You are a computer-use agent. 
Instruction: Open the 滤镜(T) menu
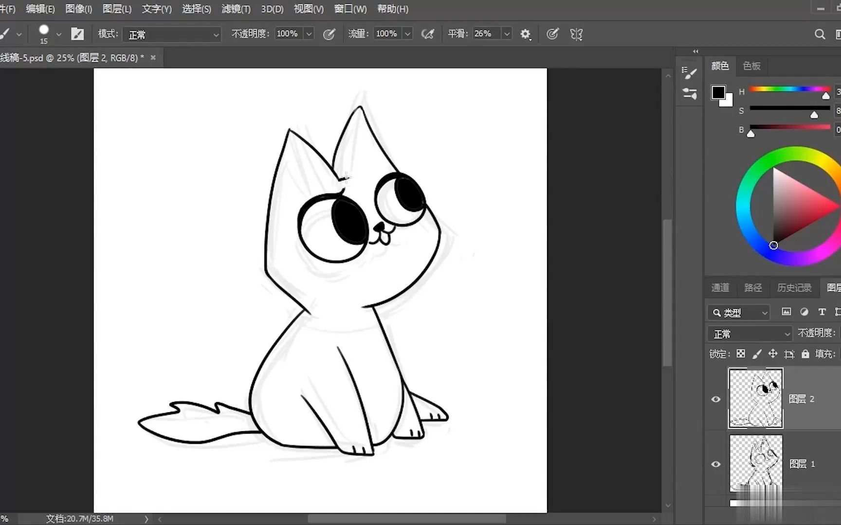click(x=236, y=9)
